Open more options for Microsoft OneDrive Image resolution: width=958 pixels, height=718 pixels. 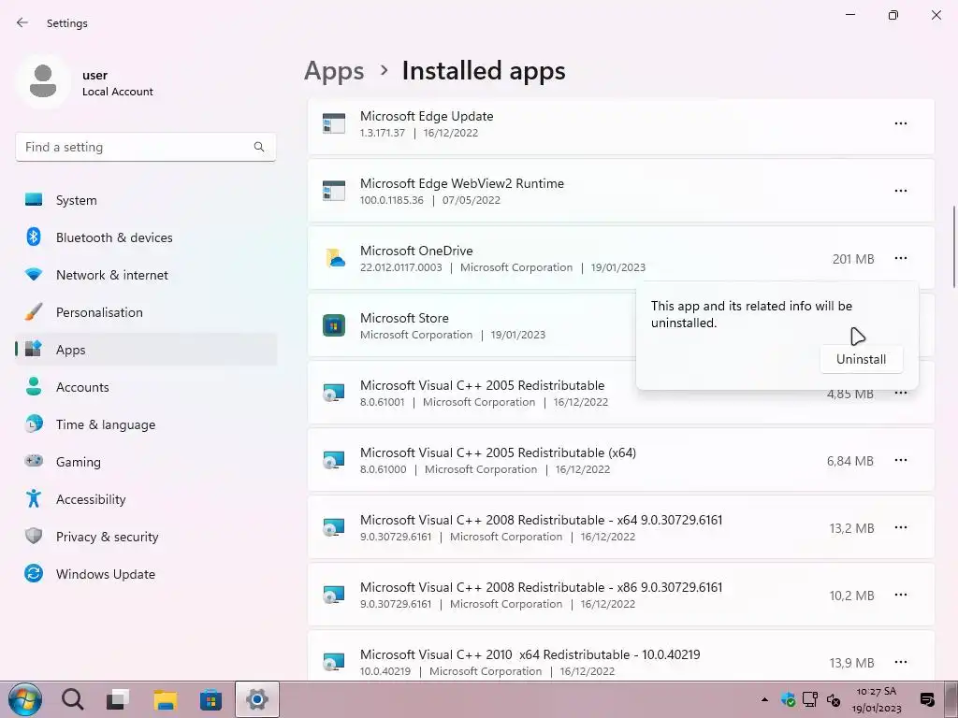coord(901,258)
